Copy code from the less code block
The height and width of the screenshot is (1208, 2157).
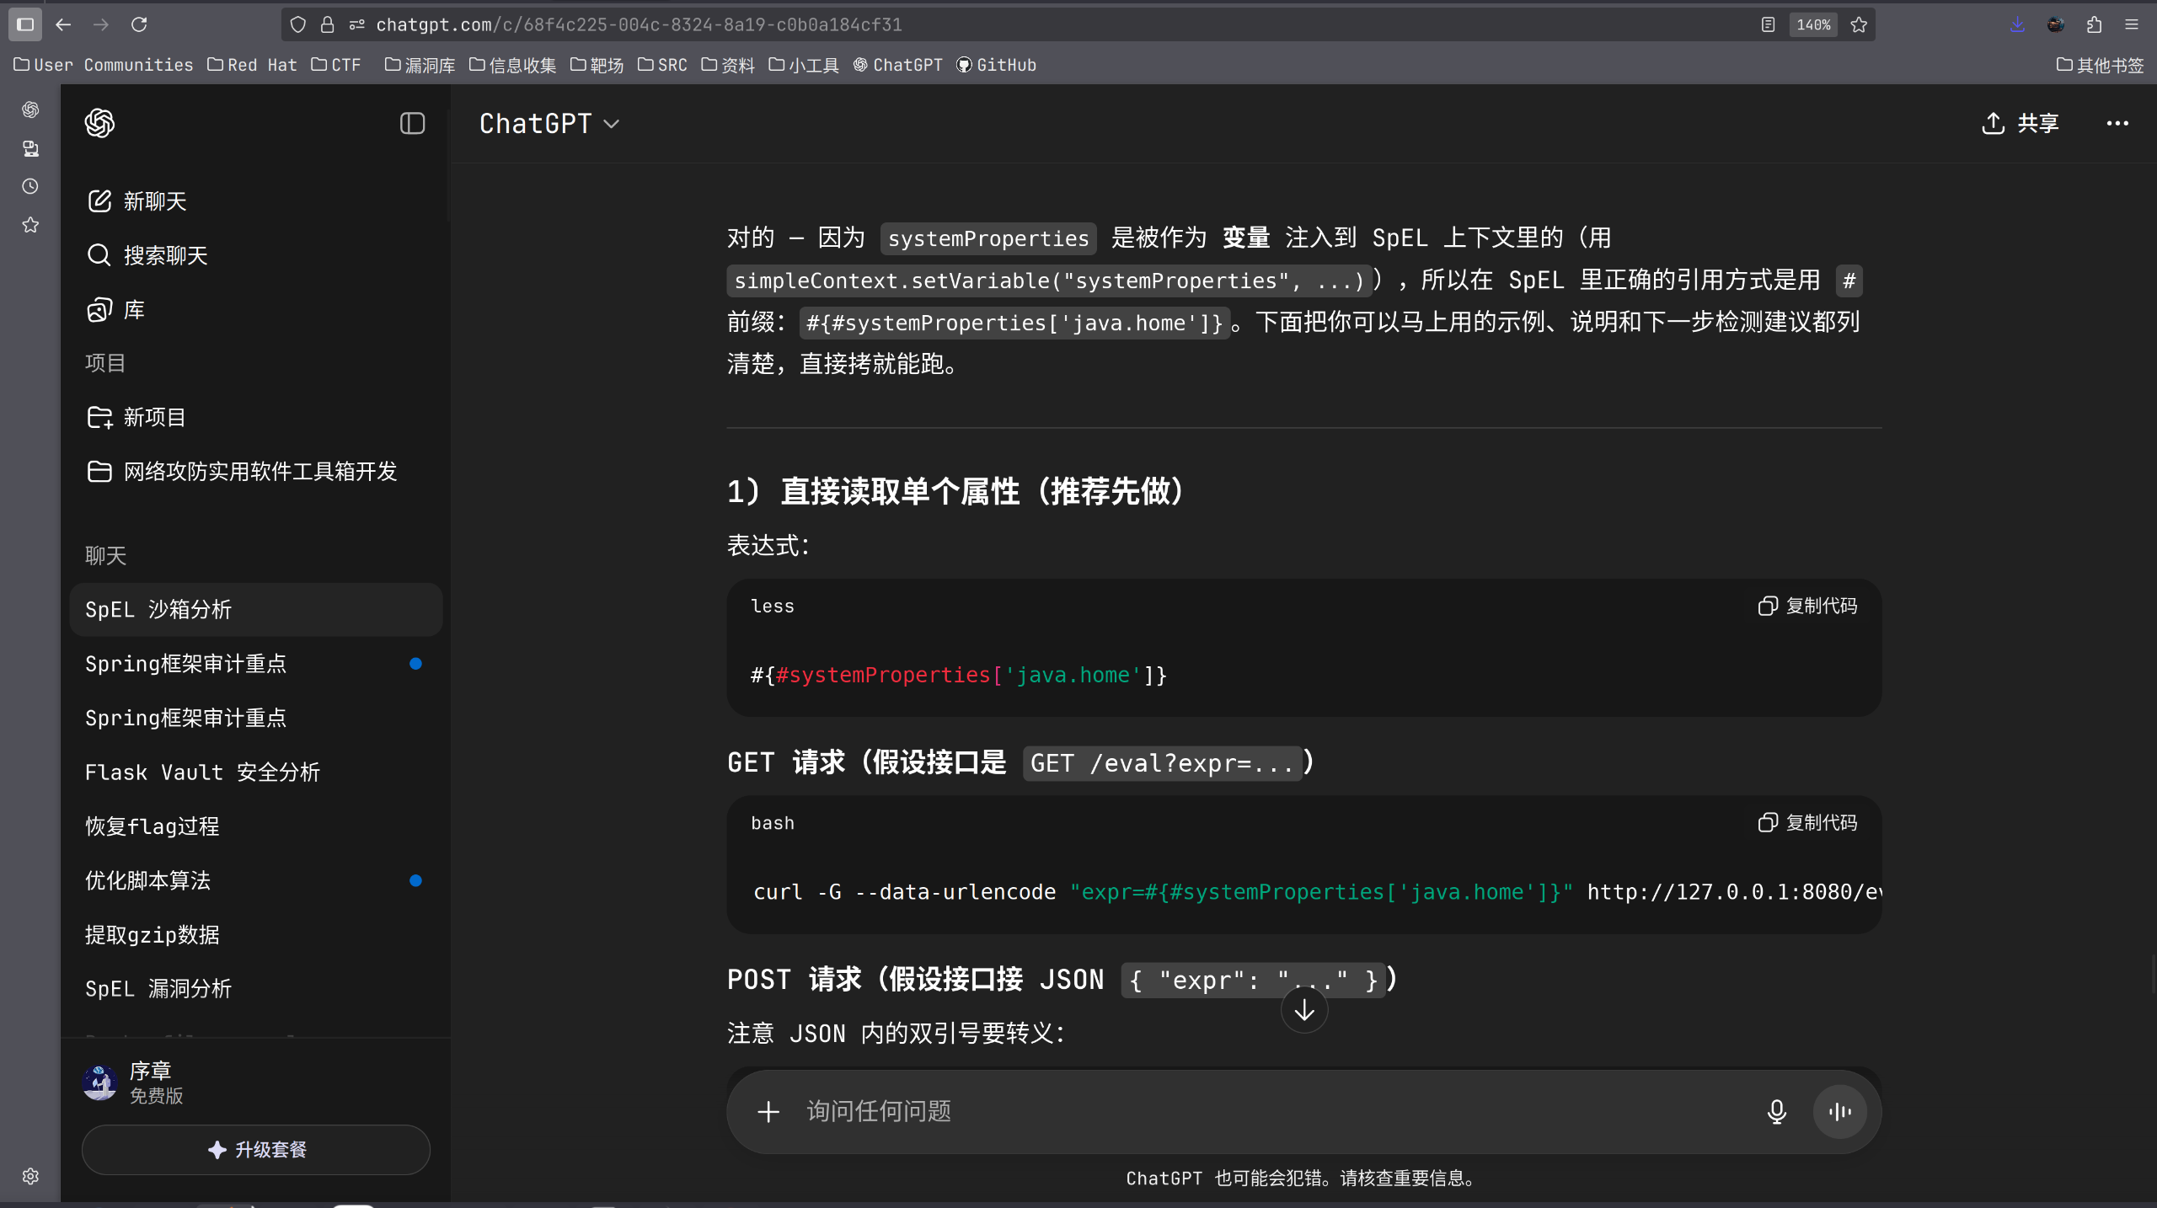click(1807, 606)
